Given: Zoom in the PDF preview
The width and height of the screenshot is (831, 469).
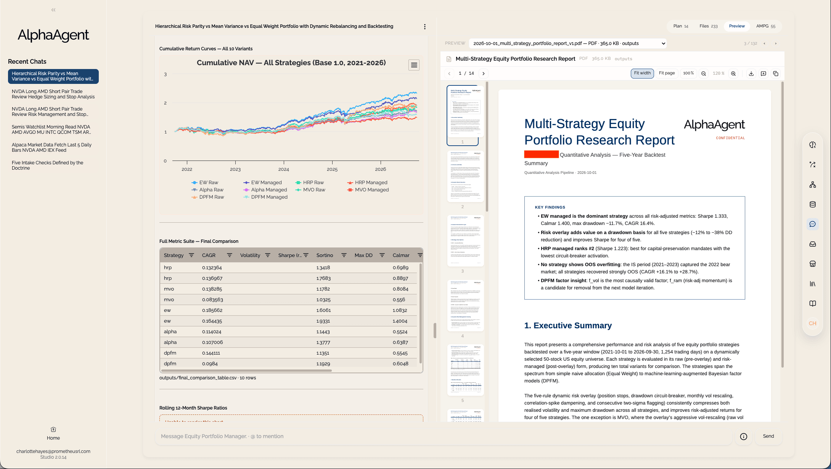Looking at the screenshot, I should (733, 74).
